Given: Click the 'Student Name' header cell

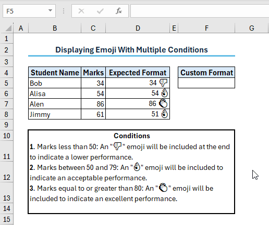Looking at the screenshot, I should (55, 72).
